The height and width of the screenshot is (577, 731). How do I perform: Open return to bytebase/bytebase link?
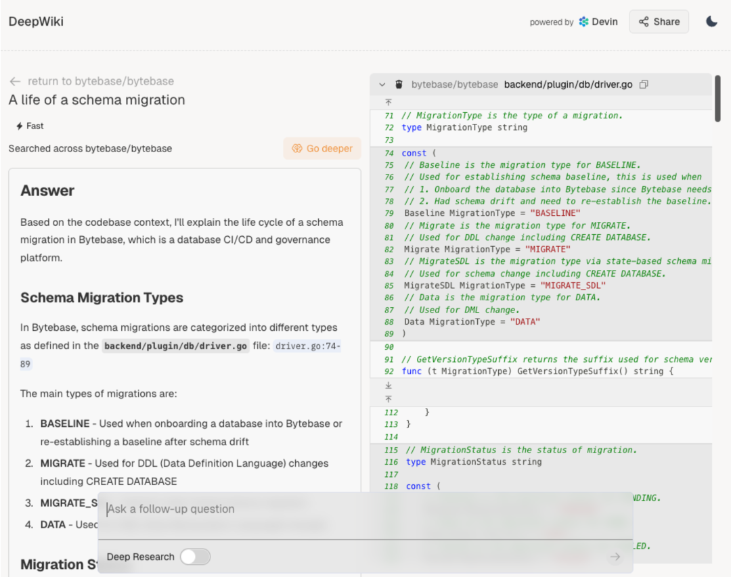pyautogui.click(x=101, y=81)
